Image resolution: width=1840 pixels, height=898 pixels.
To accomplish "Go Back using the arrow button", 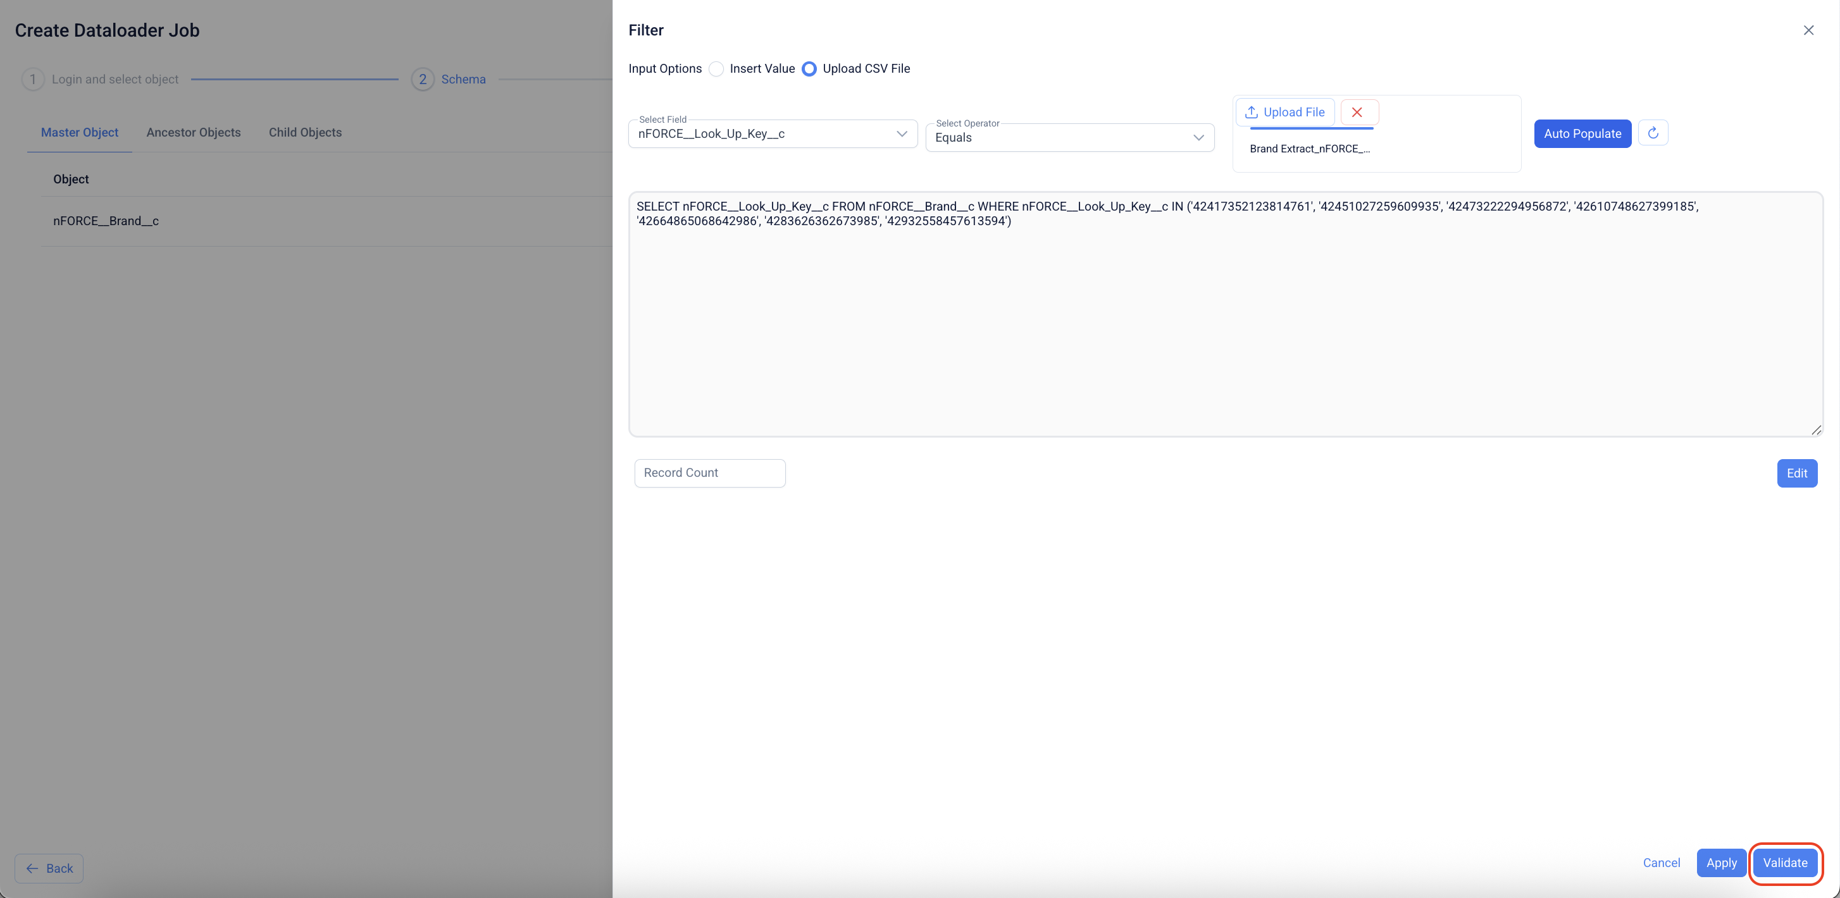I will point(49,868).
